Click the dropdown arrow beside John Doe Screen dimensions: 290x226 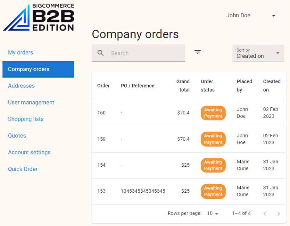[x=274, y=16]
